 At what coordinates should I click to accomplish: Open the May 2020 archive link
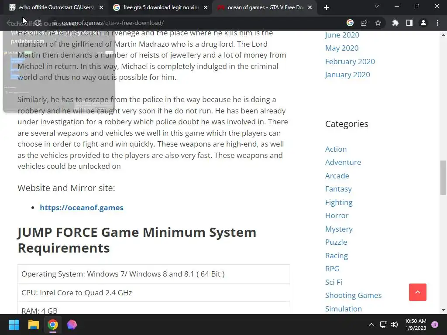342,48
